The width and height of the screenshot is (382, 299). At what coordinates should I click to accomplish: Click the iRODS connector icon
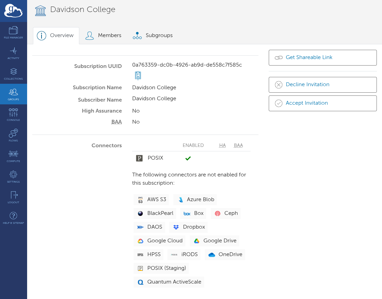click(174, 255)
